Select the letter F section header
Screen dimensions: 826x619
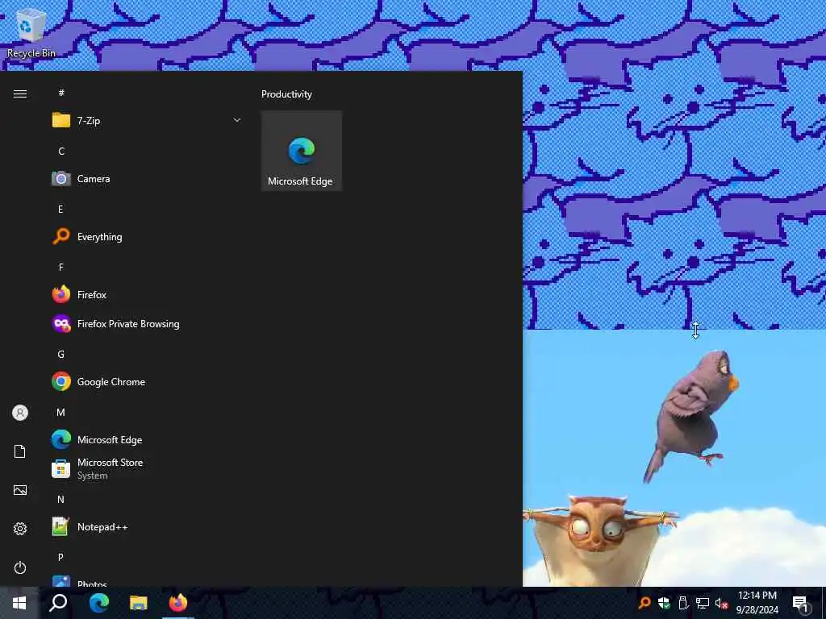[x=61, y=267]
